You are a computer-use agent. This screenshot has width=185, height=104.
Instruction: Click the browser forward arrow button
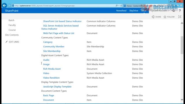pos(10,5)
